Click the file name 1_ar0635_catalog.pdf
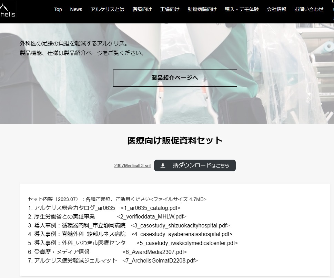Viewport: 334px width, 278px height. pos(150,208)
